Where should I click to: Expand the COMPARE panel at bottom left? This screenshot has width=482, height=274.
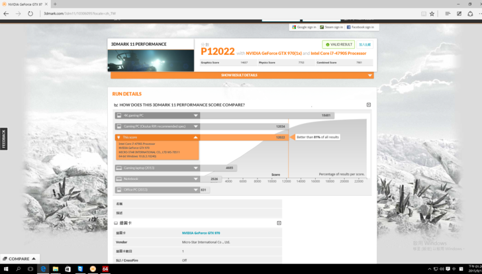[19, 259]
